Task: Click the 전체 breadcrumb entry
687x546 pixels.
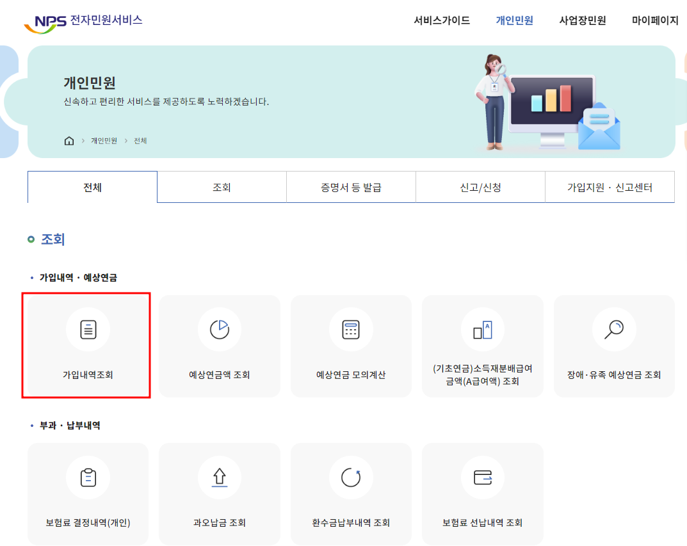Action: tap(140, 140)
